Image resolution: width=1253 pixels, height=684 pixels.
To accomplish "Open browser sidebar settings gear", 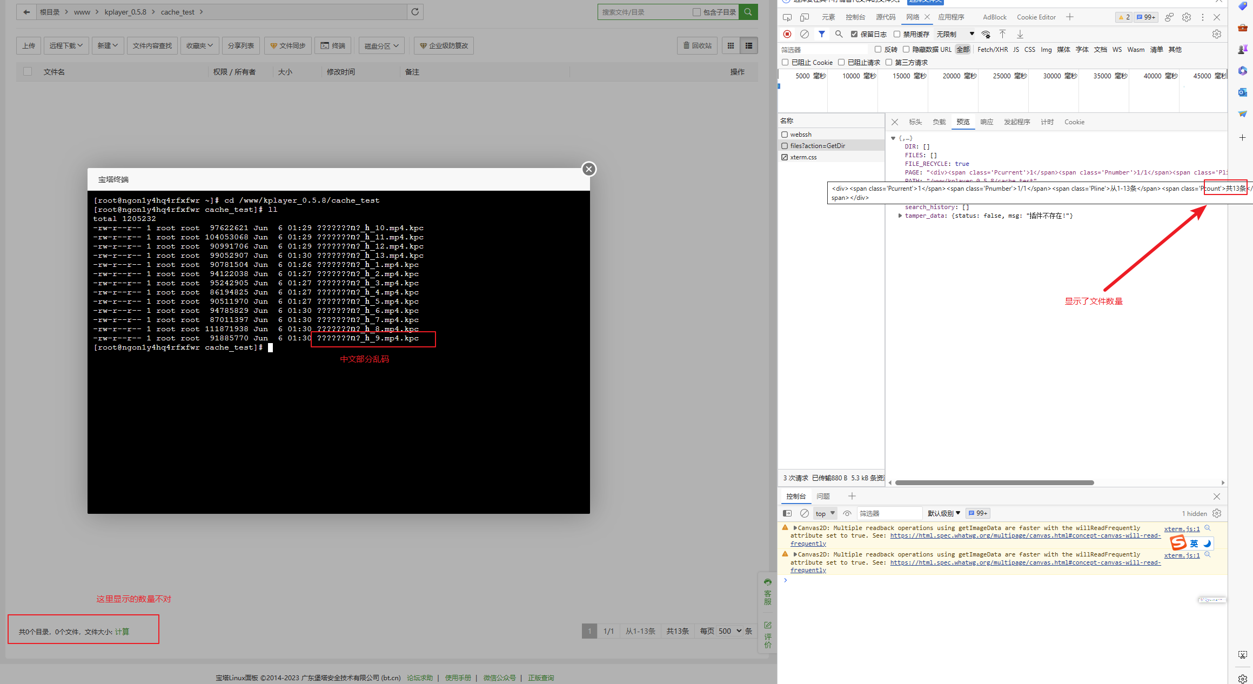I will pyautogui.click(x=1243, y=679).
